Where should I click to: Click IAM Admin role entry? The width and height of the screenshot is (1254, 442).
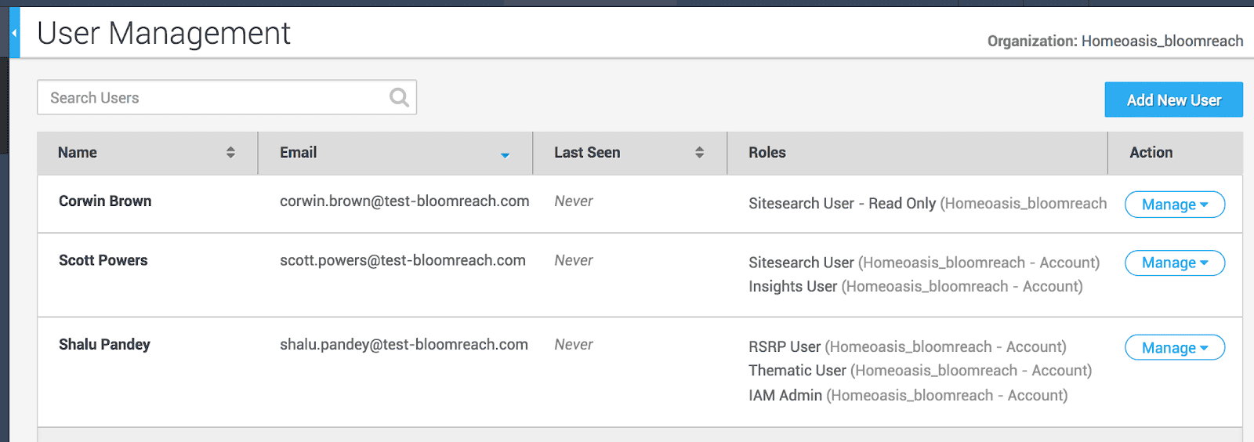click(x=908, y=396)
